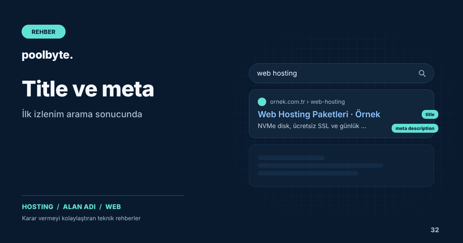This screenshot has height=243, width=463.
Task: Select the ALAN ADI category
Action: pos(79,207)
